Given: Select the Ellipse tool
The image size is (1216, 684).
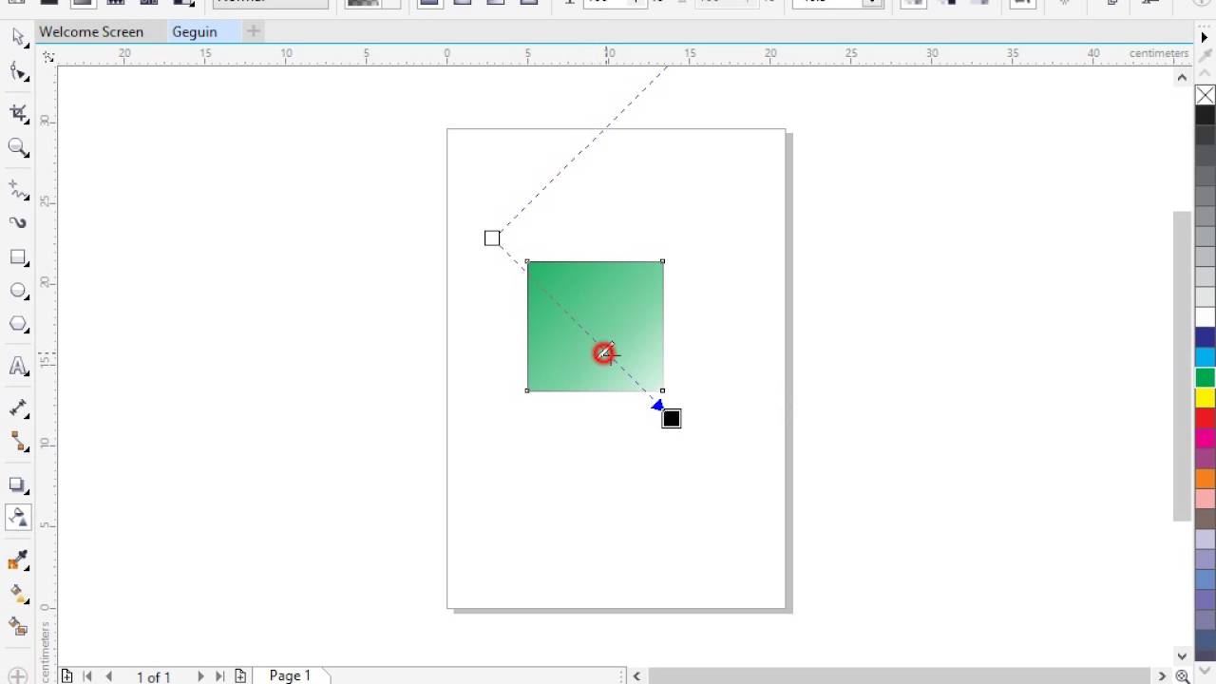Looking at the screenshot, I should point(18,291).
